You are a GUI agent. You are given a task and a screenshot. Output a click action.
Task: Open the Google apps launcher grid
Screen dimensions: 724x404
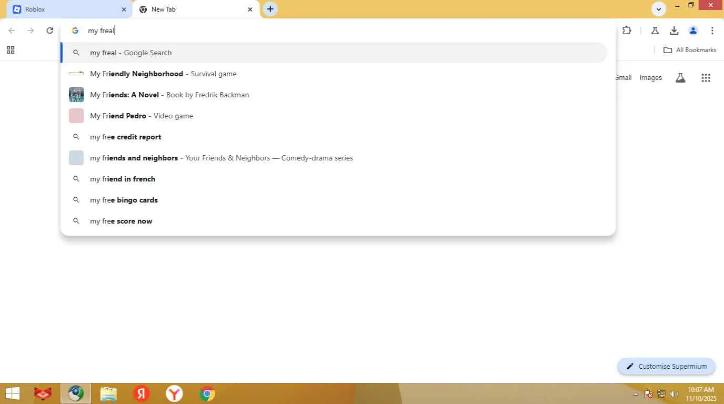[706, 78]
